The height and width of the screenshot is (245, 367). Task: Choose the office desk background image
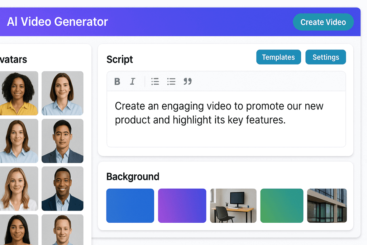[233, 205]
